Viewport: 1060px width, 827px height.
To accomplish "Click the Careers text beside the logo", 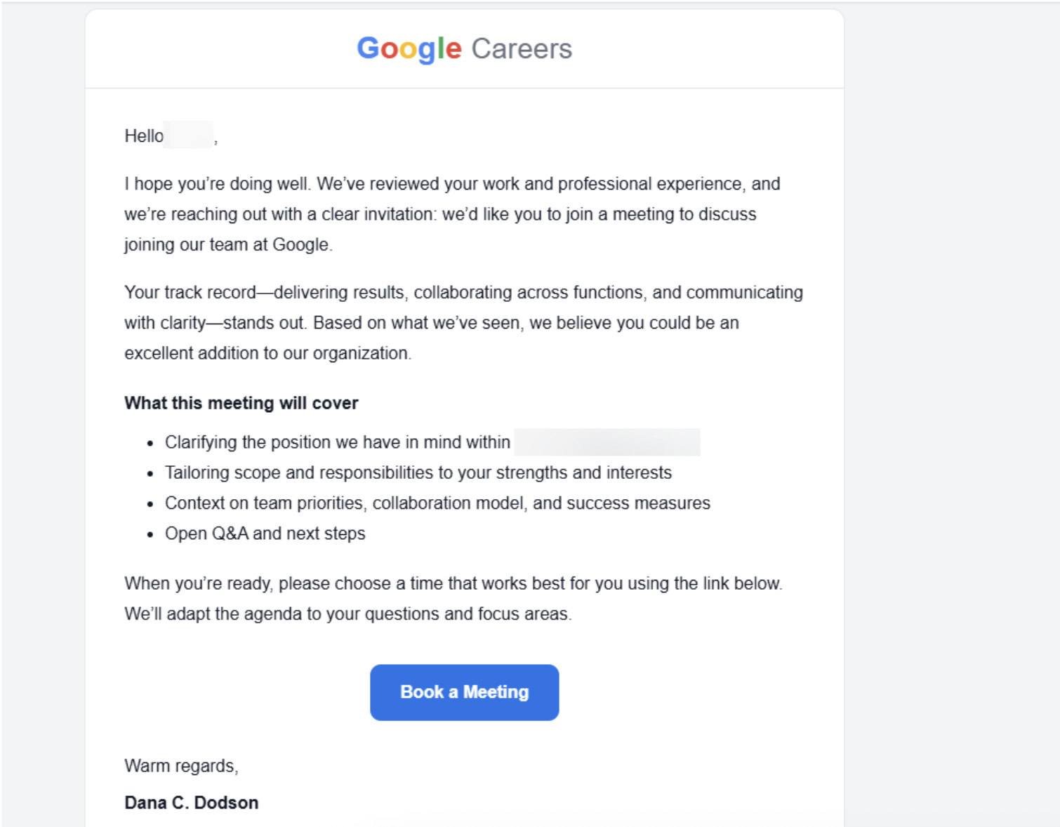I will (x=522, y=49).
